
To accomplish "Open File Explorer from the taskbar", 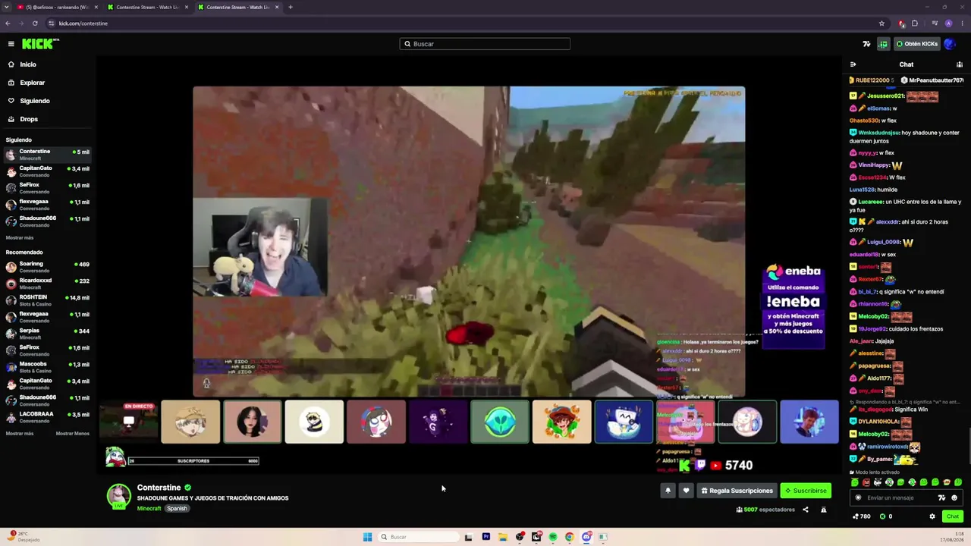I will point(502,537).
